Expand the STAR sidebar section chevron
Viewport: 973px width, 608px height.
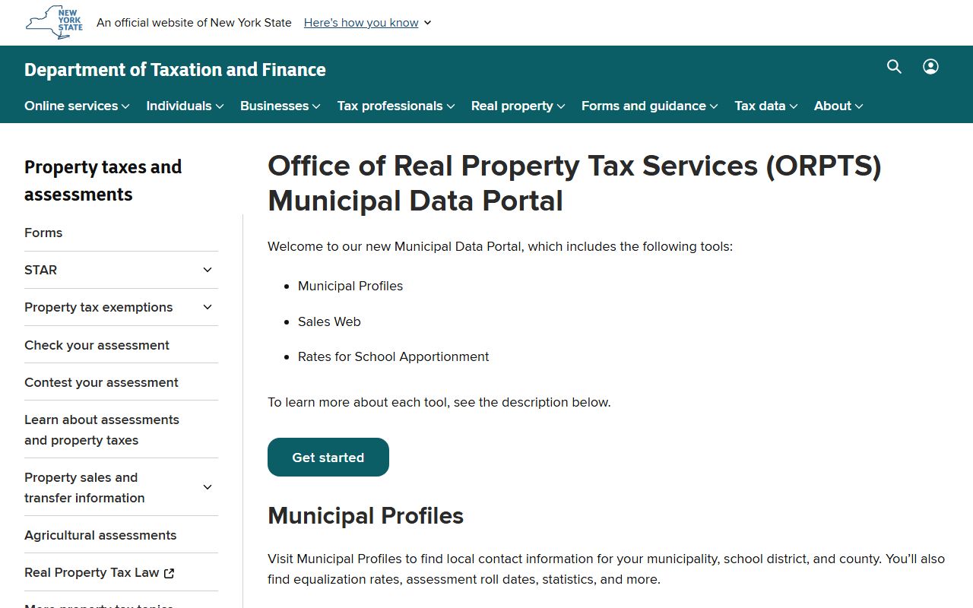pos(208,270)
